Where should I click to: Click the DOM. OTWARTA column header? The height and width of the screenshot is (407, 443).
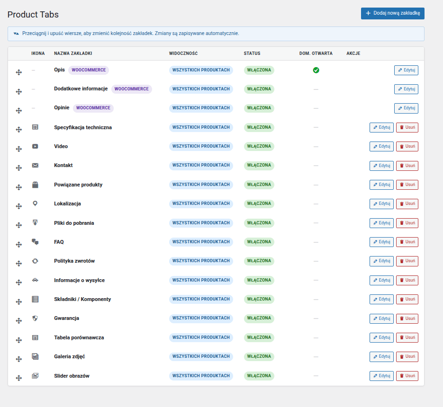coord(316,53)
